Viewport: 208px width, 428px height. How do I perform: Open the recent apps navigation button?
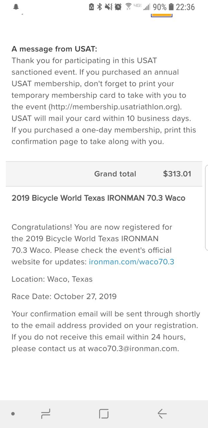pos(46,414)
